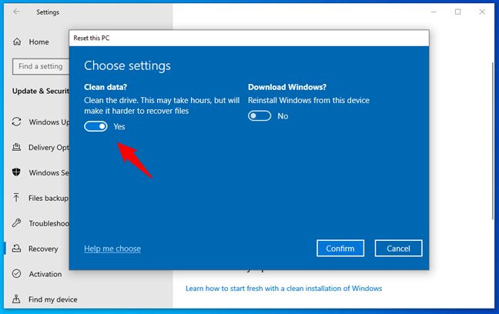Click the 'Reset this PC' title

pos(92,38)
